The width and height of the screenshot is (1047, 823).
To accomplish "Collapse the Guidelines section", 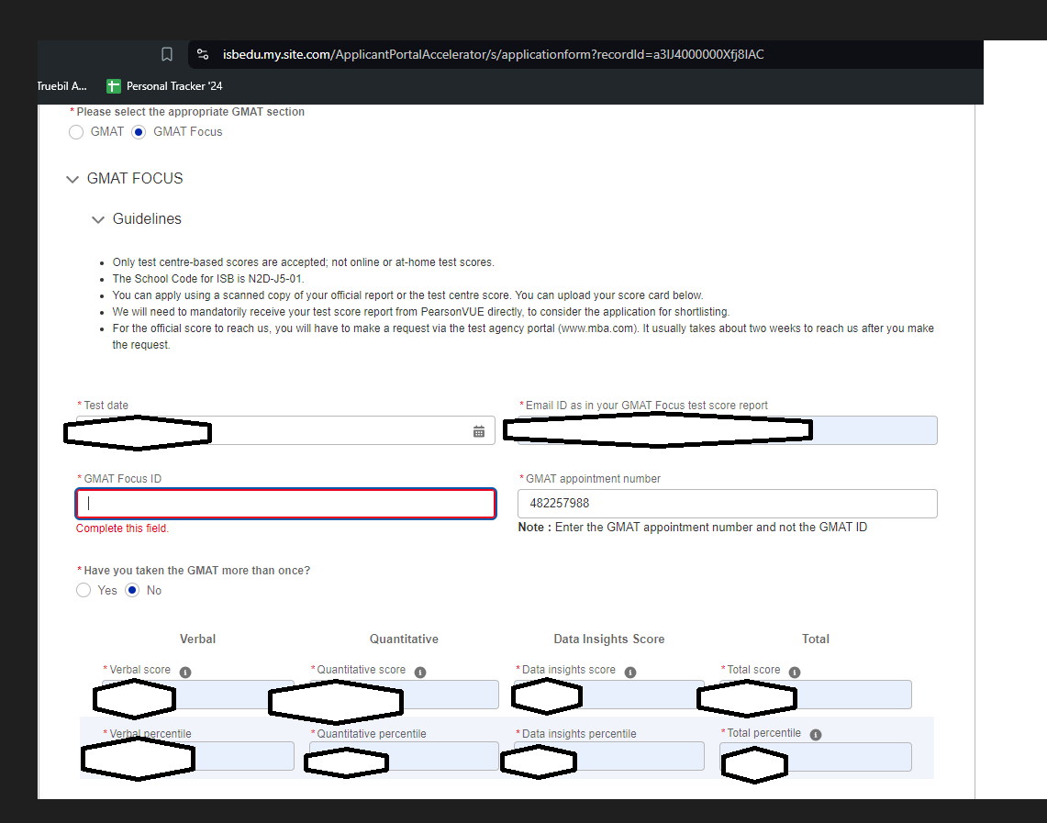I will (98, 220).
